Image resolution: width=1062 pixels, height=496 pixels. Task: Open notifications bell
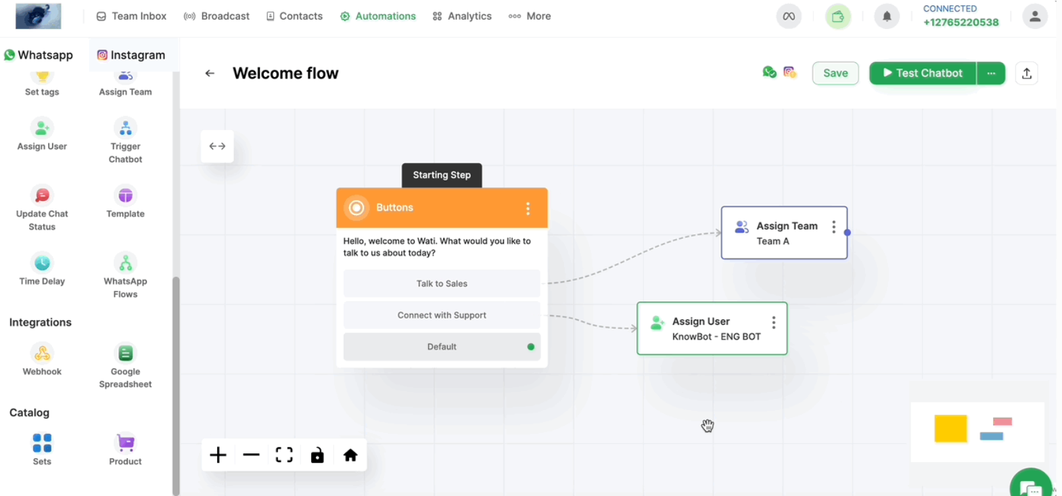[x=887, y=16]
